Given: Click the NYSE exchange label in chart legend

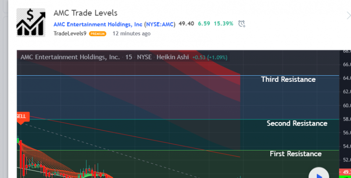Looking at the screenshot, I should coord(144,57).
